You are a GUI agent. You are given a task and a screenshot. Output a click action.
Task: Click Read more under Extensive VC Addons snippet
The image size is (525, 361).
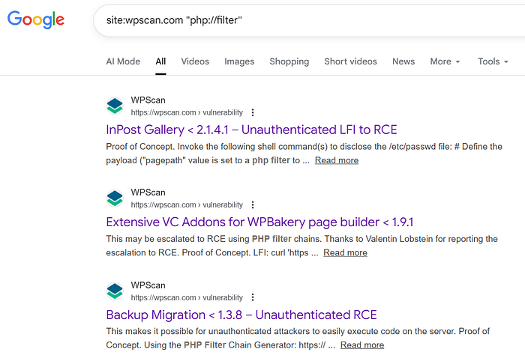(345, 252)
